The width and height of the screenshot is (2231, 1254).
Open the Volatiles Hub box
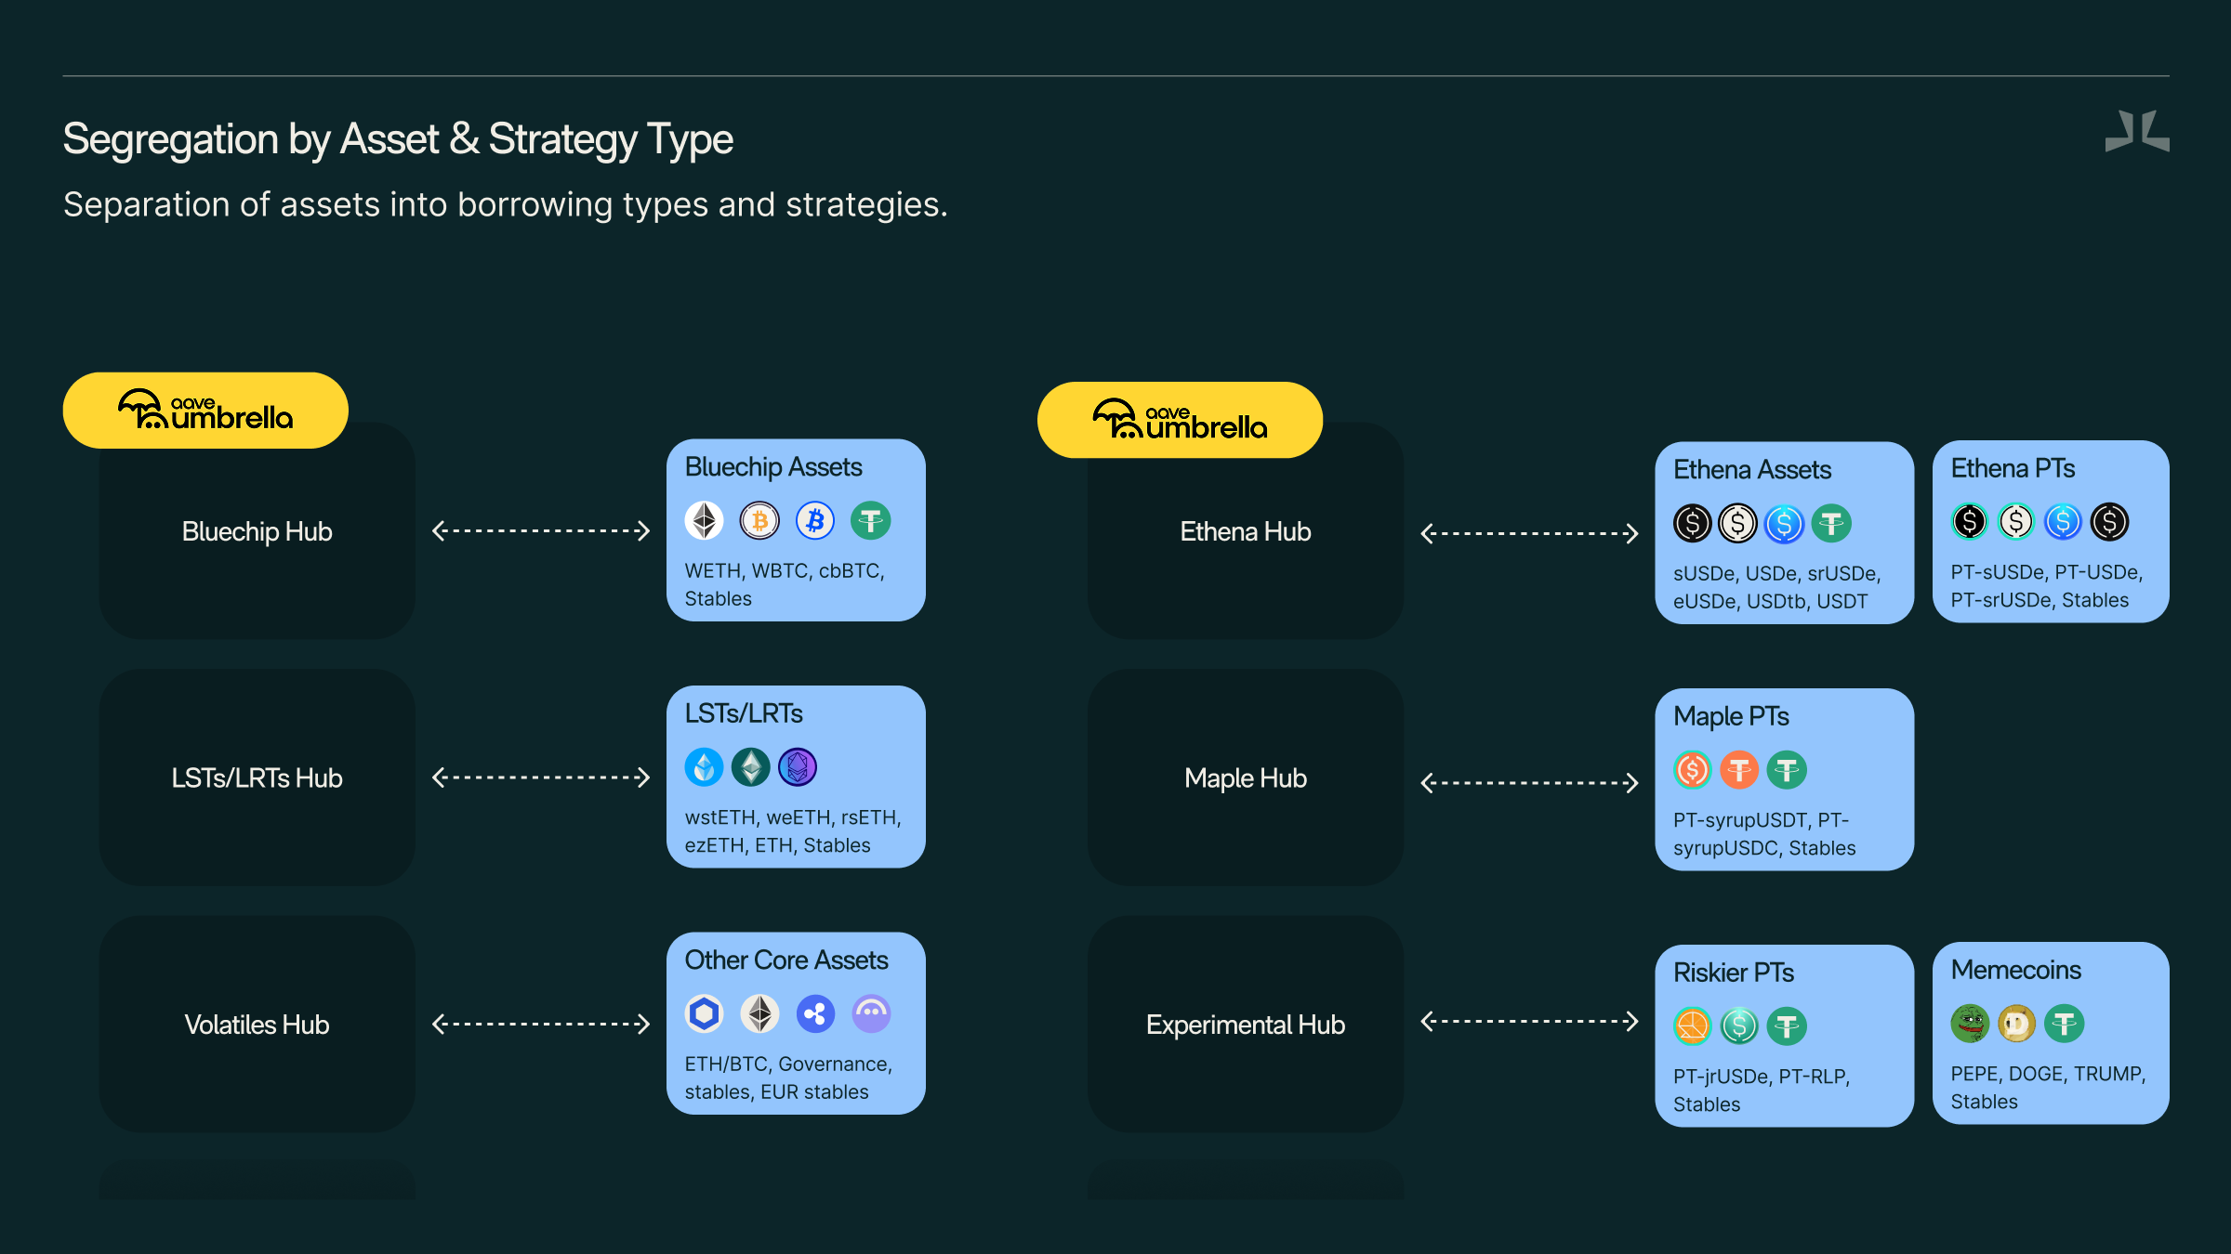(x=257, y=1024)
